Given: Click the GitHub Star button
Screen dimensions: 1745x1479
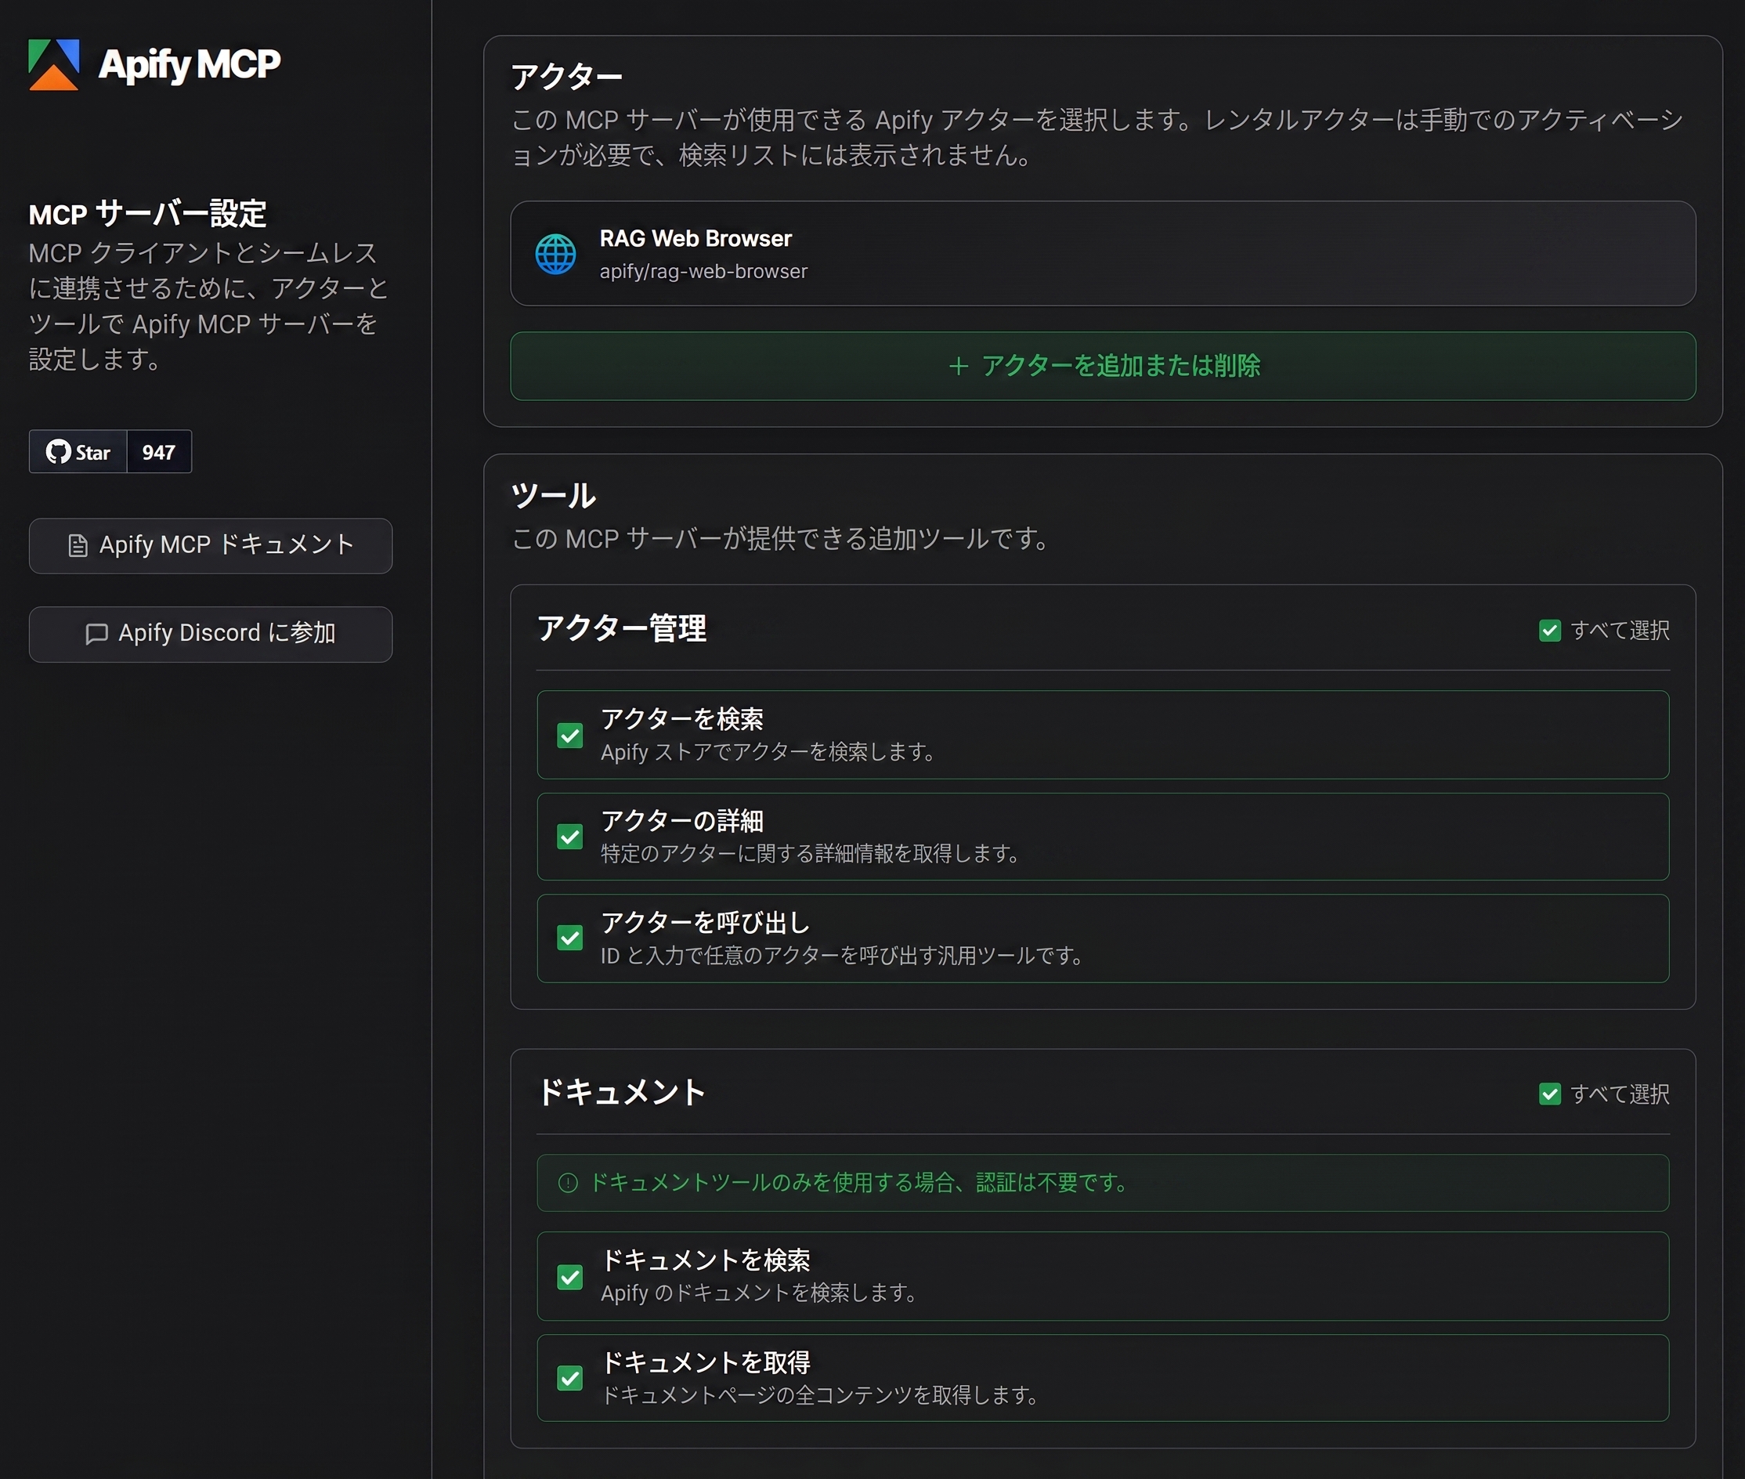Looking at the screenshot, I should (x=78, y=452).
